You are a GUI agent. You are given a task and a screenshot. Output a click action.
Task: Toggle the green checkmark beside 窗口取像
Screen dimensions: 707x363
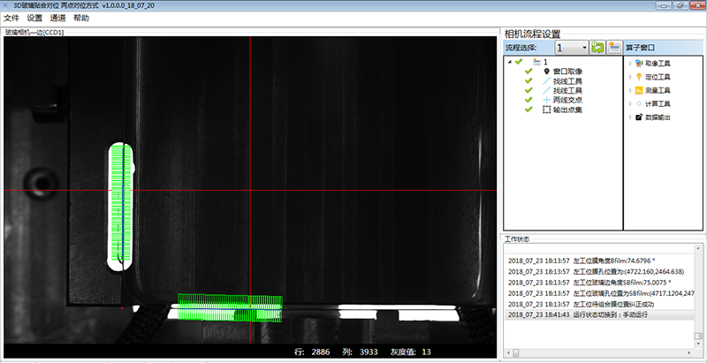pos(528,71)
